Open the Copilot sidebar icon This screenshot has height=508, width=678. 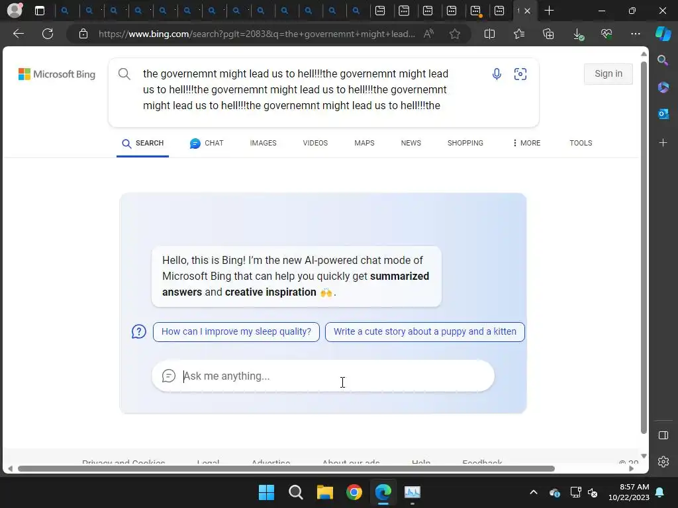[x=663, y=34]
